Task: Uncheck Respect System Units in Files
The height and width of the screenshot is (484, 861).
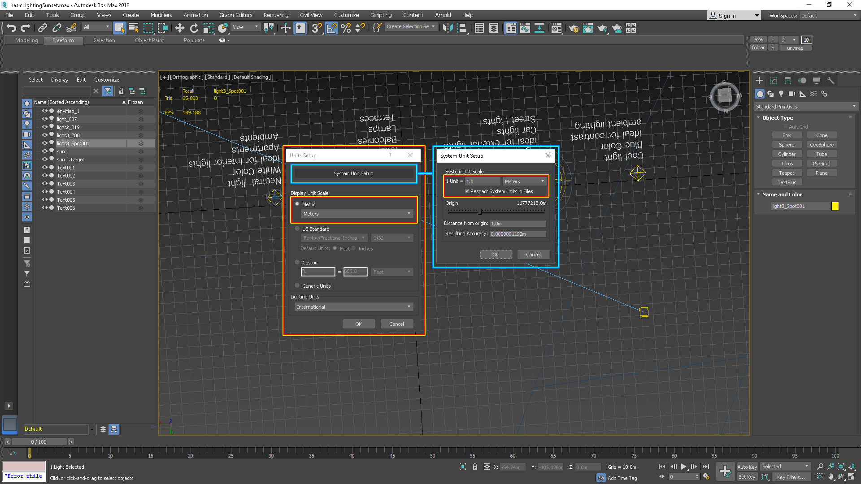Action: (x=467, y=191)
